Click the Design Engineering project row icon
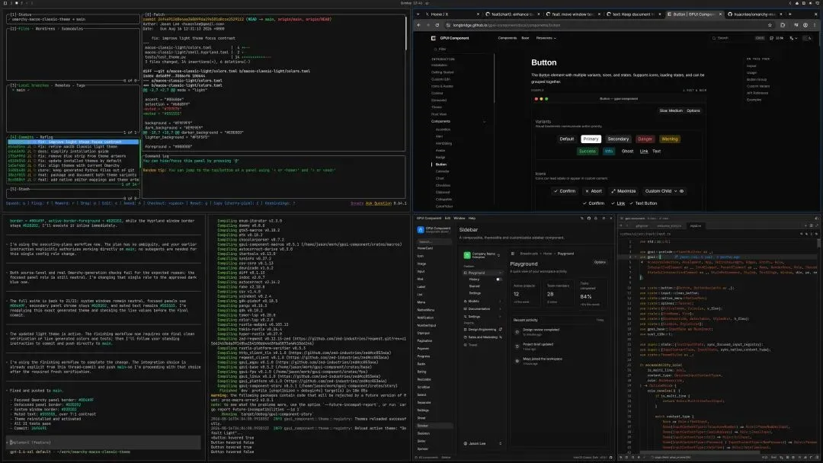Viewport: 823px width, 463px height. [465, 329]
